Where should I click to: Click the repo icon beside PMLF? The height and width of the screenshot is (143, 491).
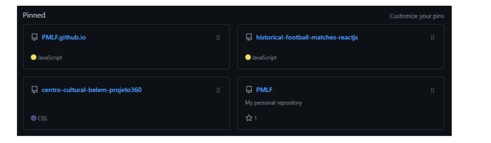249,90
